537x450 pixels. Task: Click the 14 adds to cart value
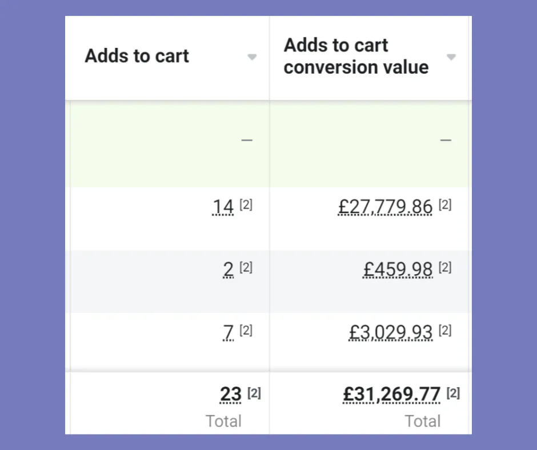pyautogui.click(x=223, y=207)
